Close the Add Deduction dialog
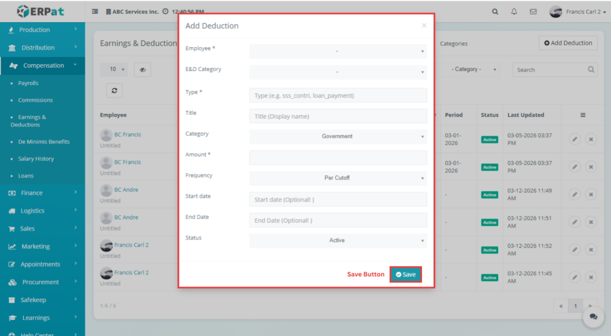Image resolution: width=611 pixels, height=336 pixels. tap(424, 26)
